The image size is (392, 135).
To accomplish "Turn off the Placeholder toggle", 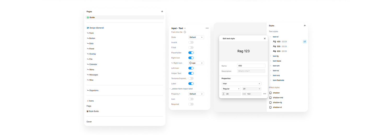I will click(x=191, y=53).
